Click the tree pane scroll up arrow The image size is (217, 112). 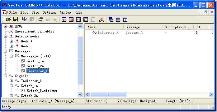[80, 26]
